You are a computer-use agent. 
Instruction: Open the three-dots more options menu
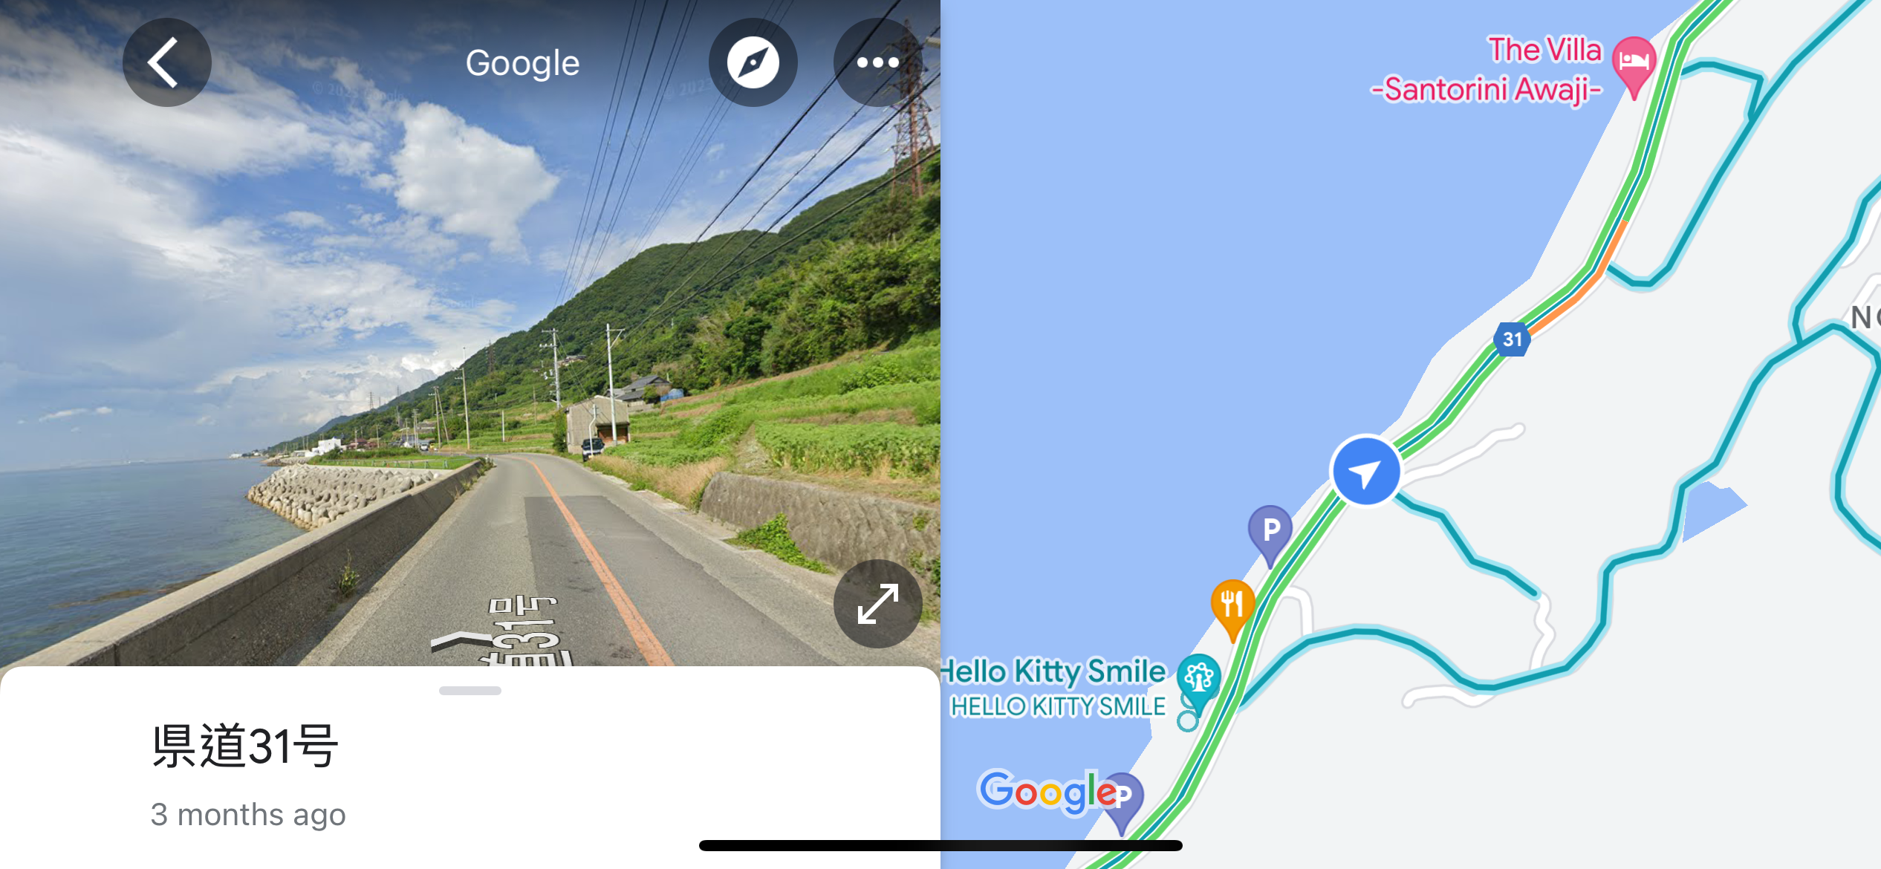point(877,62)
